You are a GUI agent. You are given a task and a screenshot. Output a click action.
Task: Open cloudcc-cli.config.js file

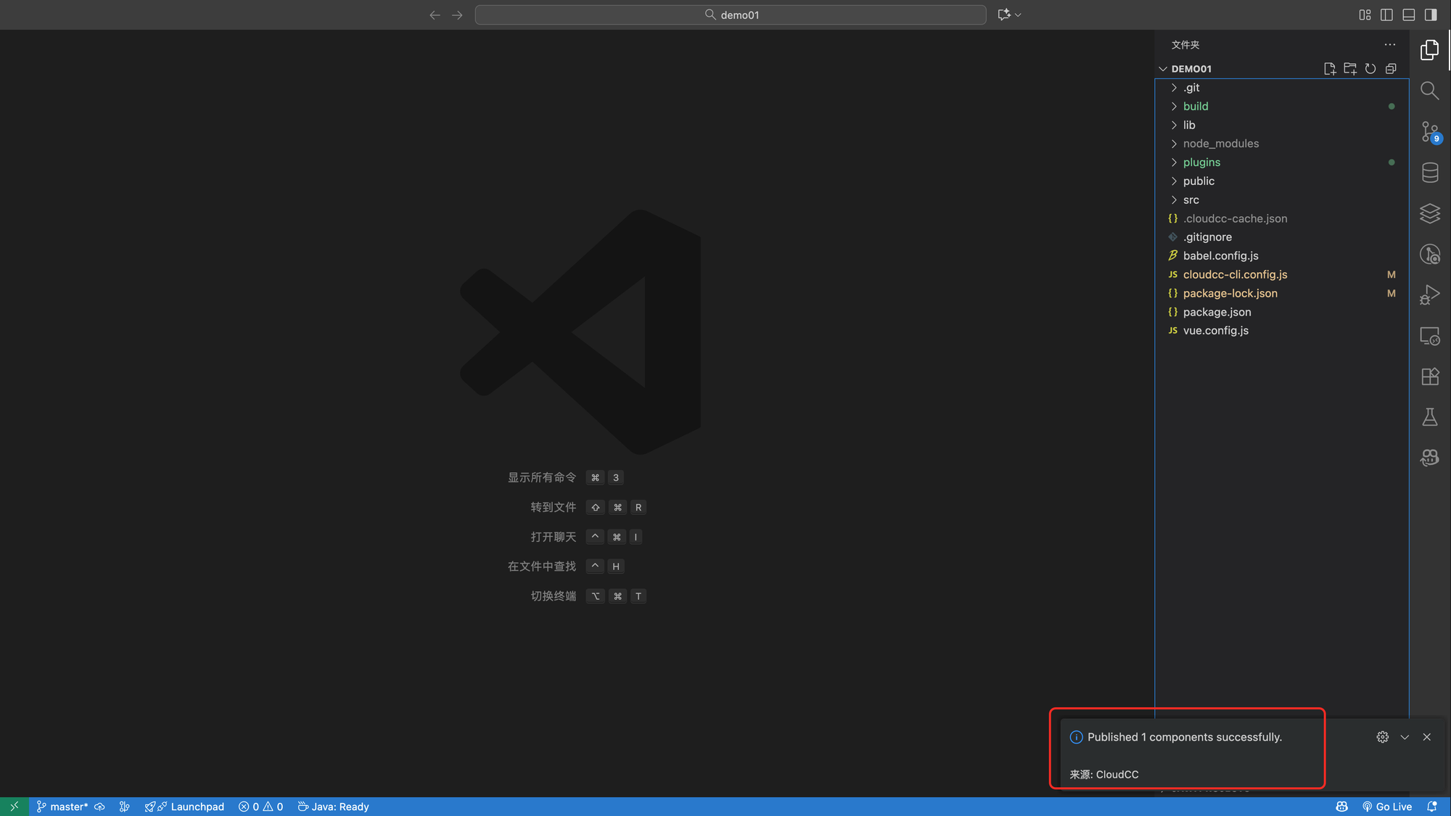coord(1235,275)
